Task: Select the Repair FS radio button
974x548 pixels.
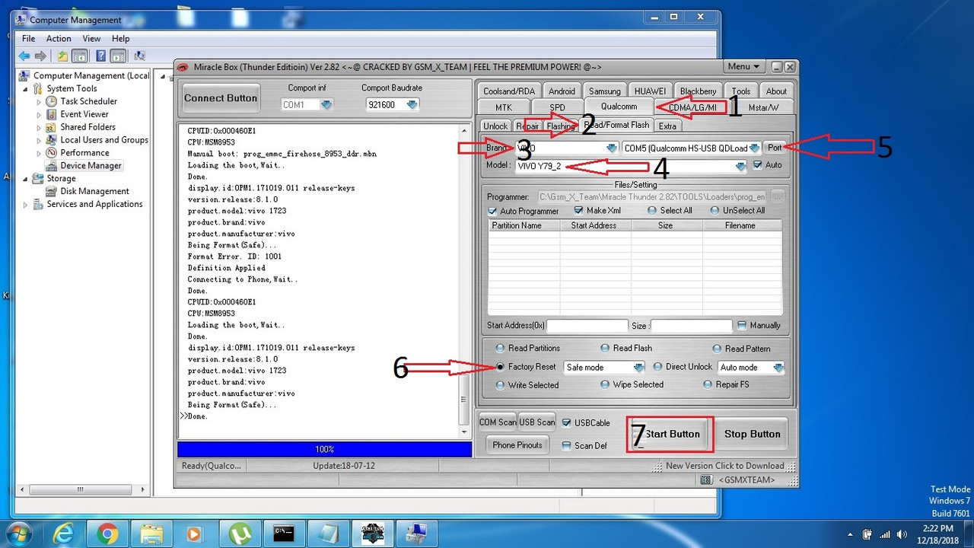Action: [x=708, y=384]
